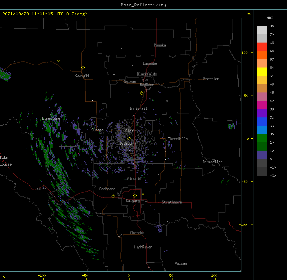Click the dBZ legend heading

[270, 18]
